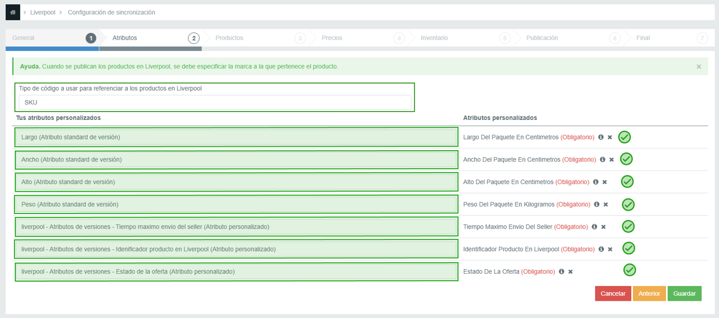Open the SKU code type dropdown
Image resolution: width=719 pixels, height=318 pixels.
[215, 102]
